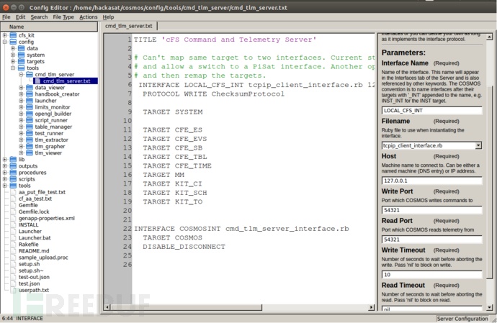Select setup.sh in the file tree
Screen dimensions: 497x323
click(x=28, y=263)
